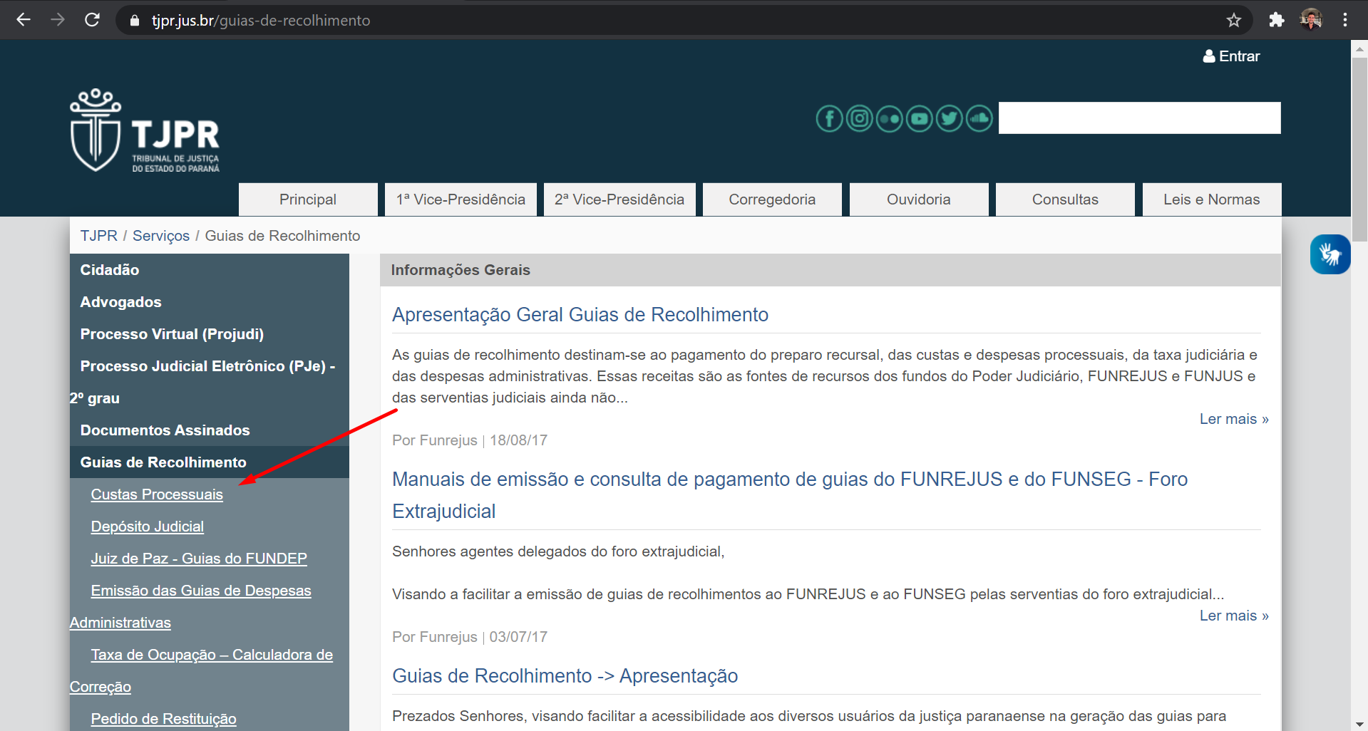Viewport: 1368px width, 731px height.
Task: Open the TJPR Instagram icon
Action: (859, 118)
